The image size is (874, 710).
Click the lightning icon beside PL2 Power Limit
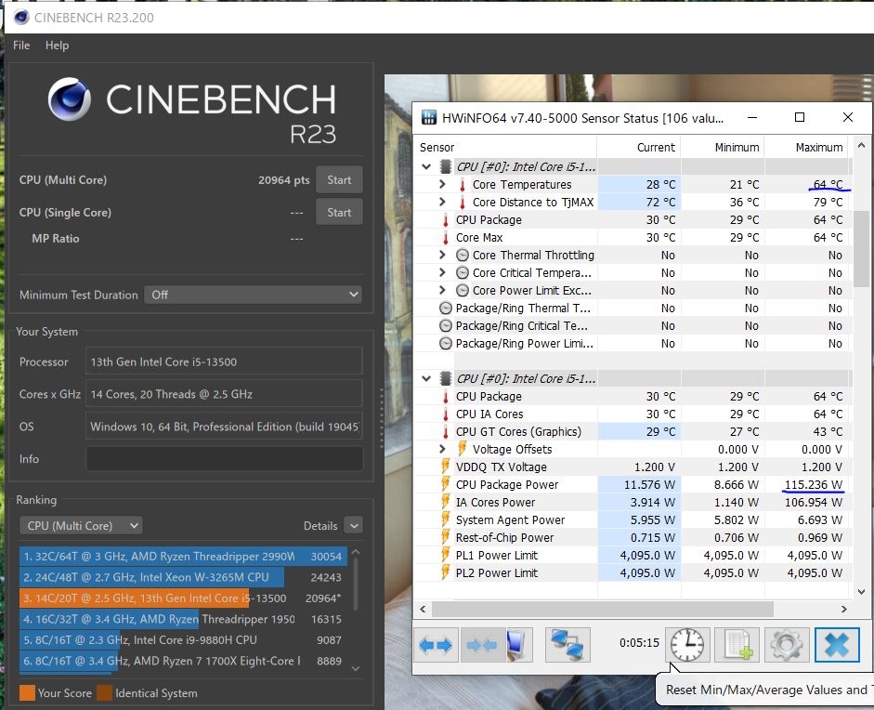click(x=446, y=572)
